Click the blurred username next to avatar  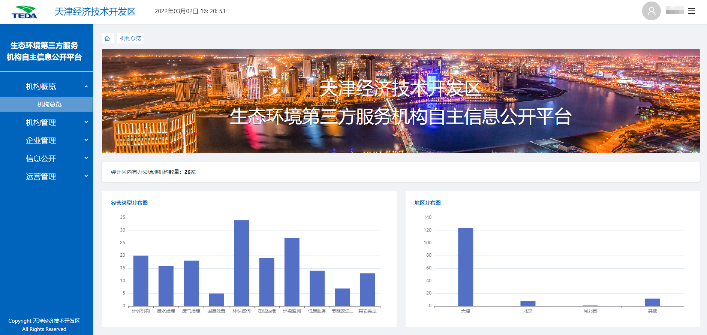(675, 10)
